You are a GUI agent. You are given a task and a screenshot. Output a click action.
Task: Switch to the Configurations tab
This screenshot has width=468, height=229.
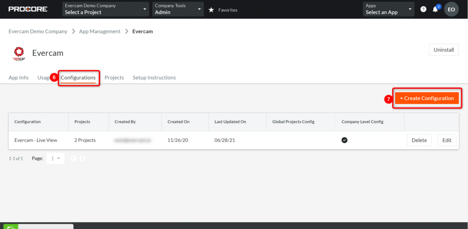(x=78, y=78)
